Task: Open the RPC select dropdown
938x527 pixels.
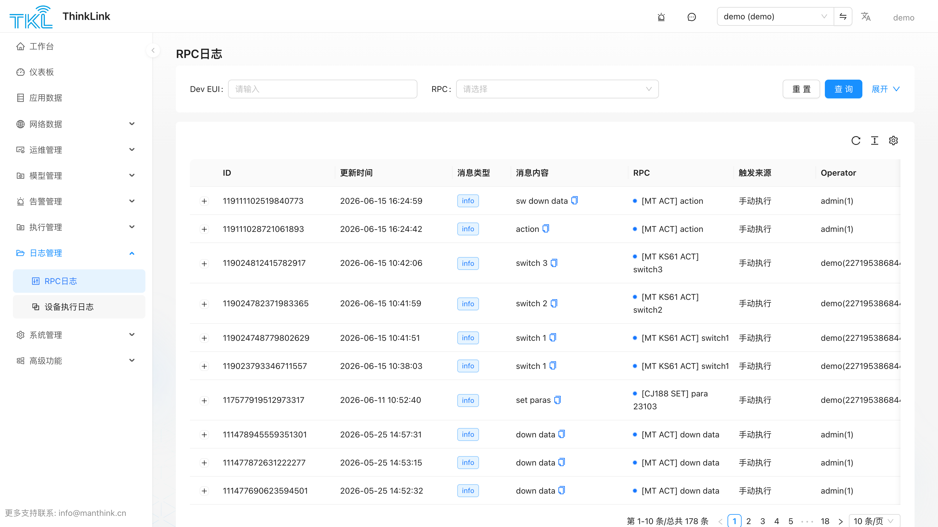Action: click(557, 89)
